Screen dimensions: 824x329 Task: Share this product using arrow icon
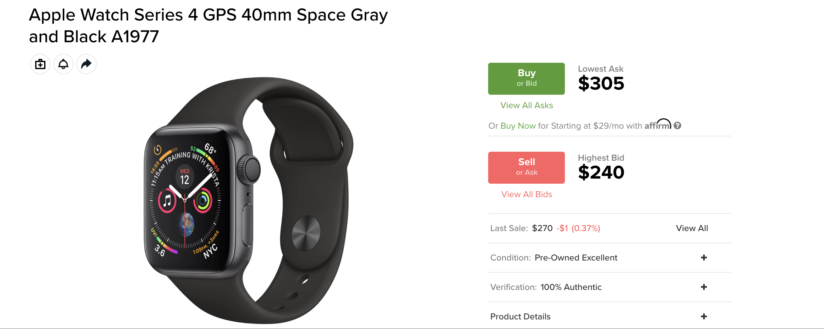pyautogui.click(x=86, y=64)
